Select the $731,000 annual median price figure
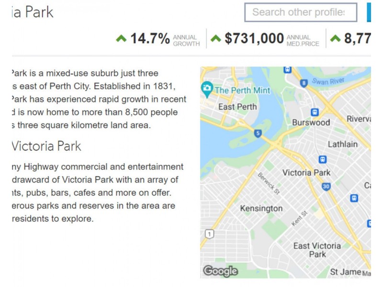This screenshot has width=383, height=287. pos(254,39)
